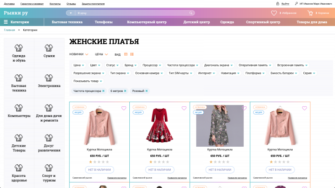Switch to grid view icon
This screenshot has width=335, height=188.
(126, 54)
